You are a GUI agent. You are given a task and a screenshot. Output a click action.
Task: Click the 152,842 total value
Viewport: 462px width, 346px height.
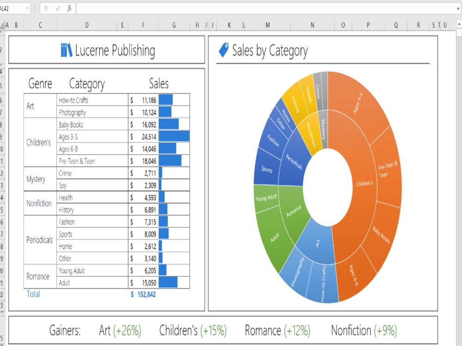[146, 294]
